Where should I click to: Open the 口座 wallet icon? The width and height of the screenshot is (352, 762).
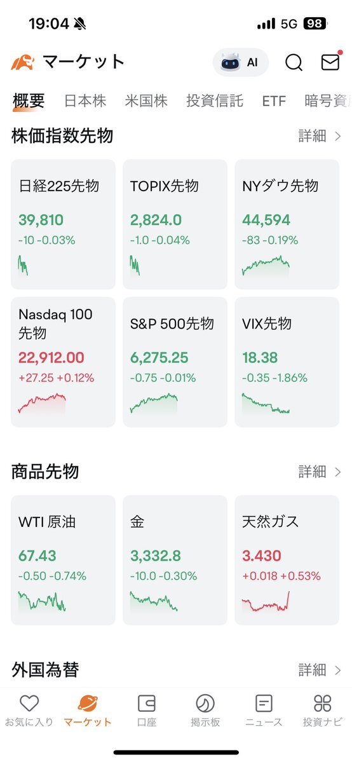tap(146, 703)
